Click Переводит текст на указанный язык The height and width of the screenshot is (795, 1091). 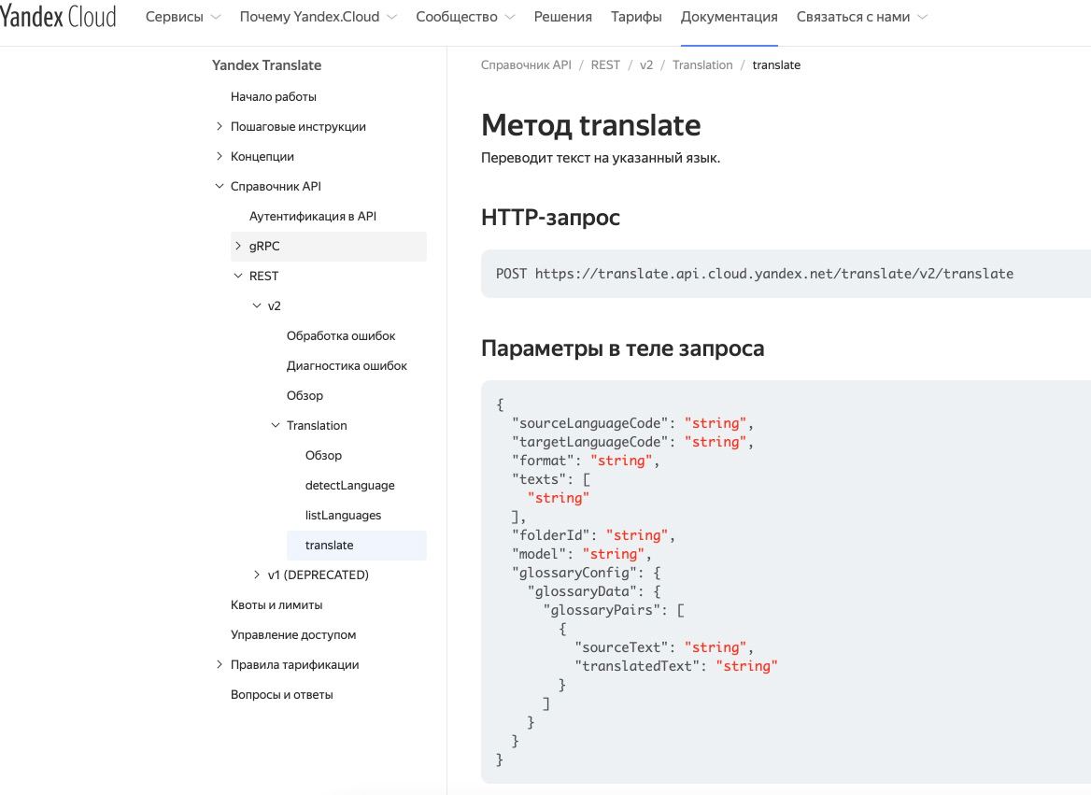pos(601,158)
